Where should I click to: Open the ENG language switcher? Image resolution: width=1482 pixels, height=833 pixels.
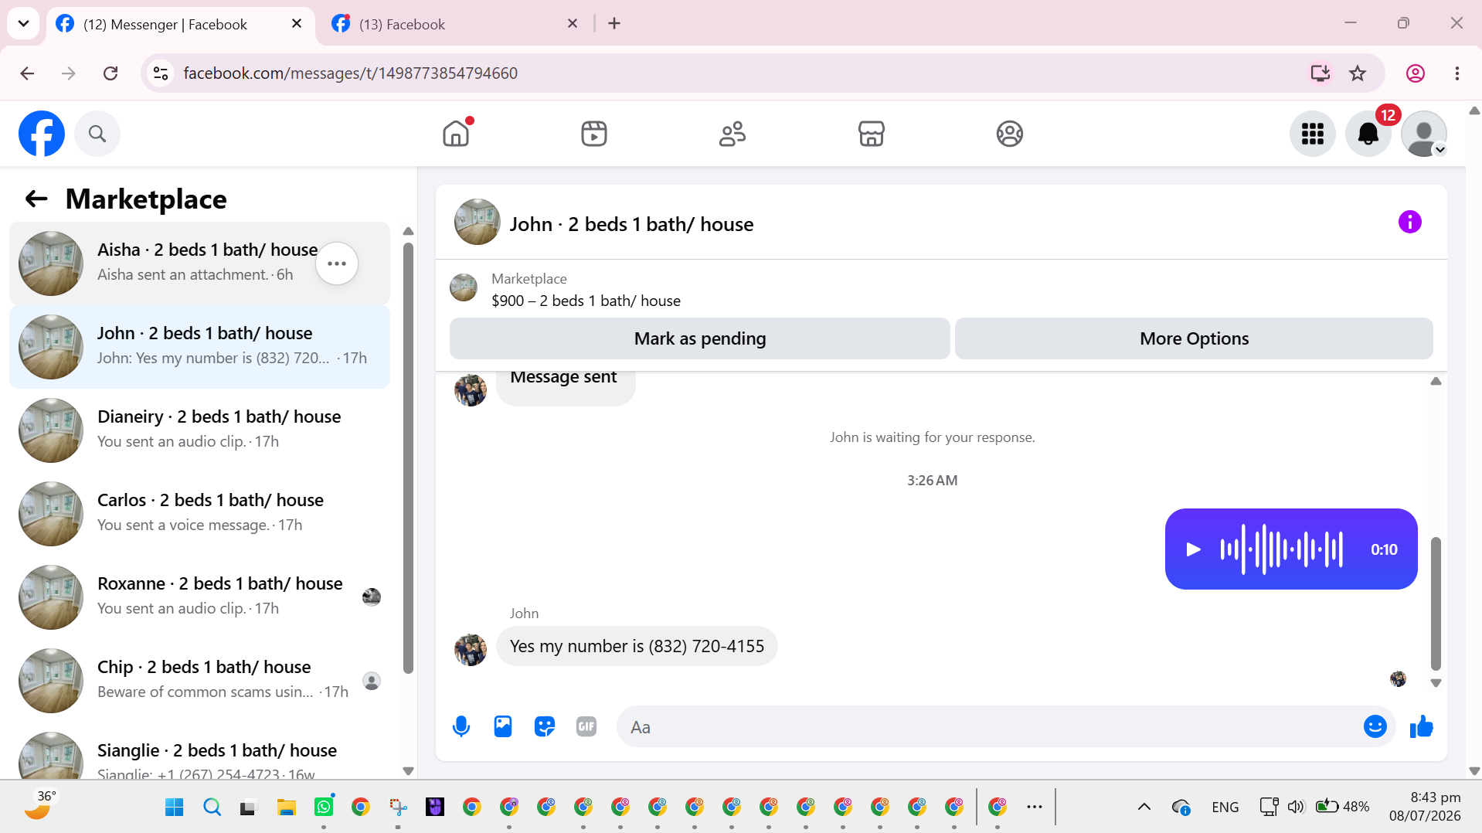click(1225, 807)
